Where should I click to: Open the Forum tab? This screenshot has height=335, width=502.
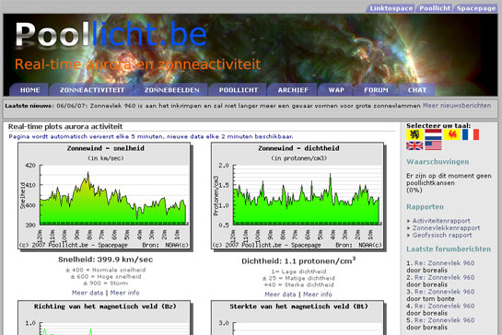pos(376,90)
